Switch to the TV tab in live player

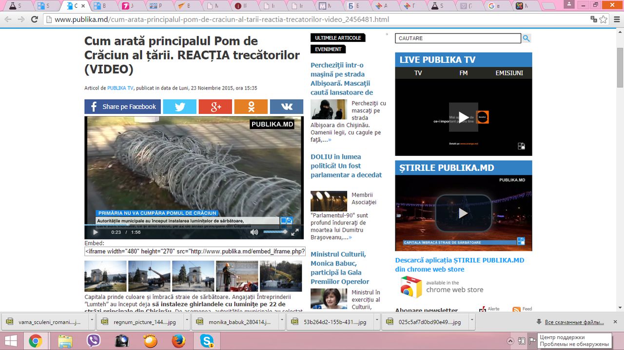(x=418, y=73)
